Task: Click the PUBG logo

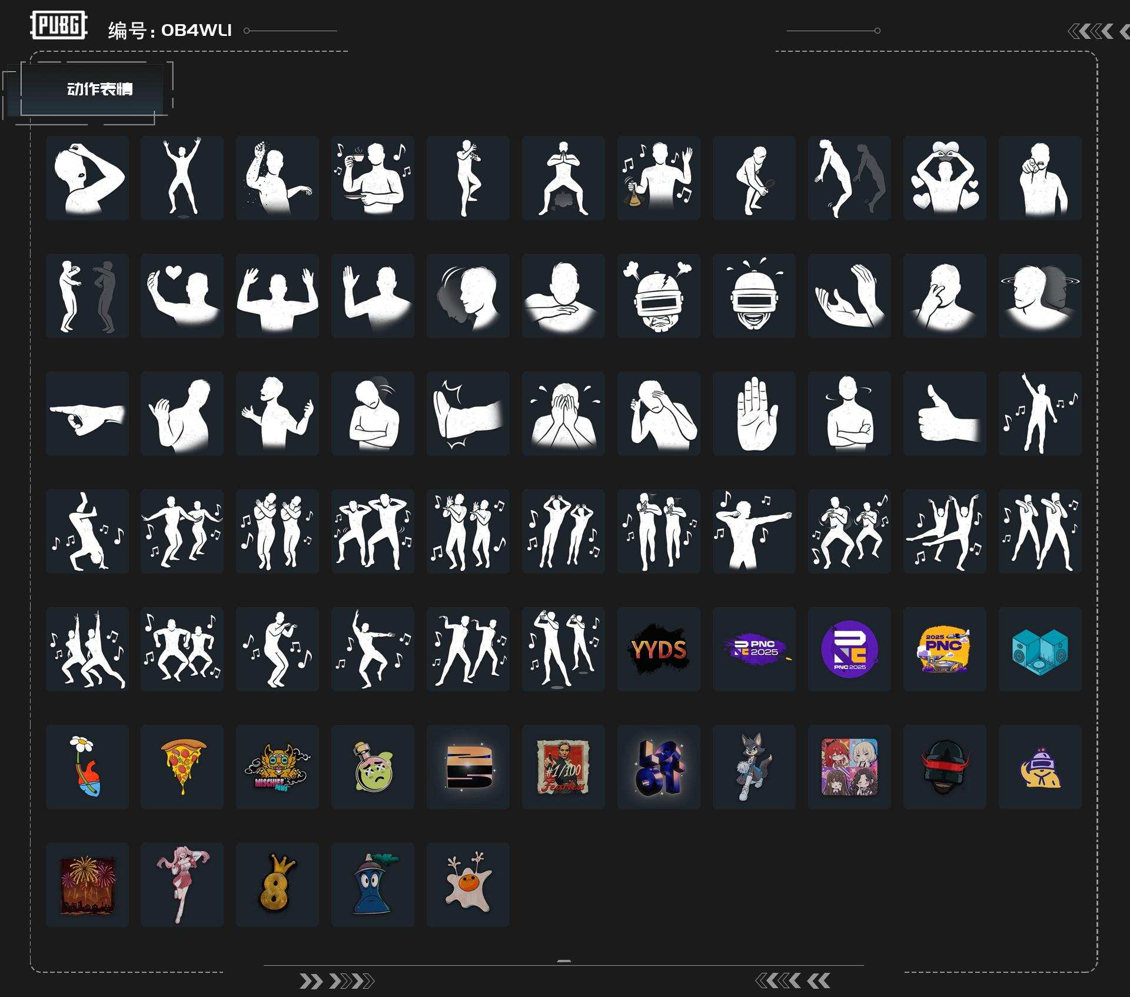Action: pyautogui.click(x=58, y=25)
